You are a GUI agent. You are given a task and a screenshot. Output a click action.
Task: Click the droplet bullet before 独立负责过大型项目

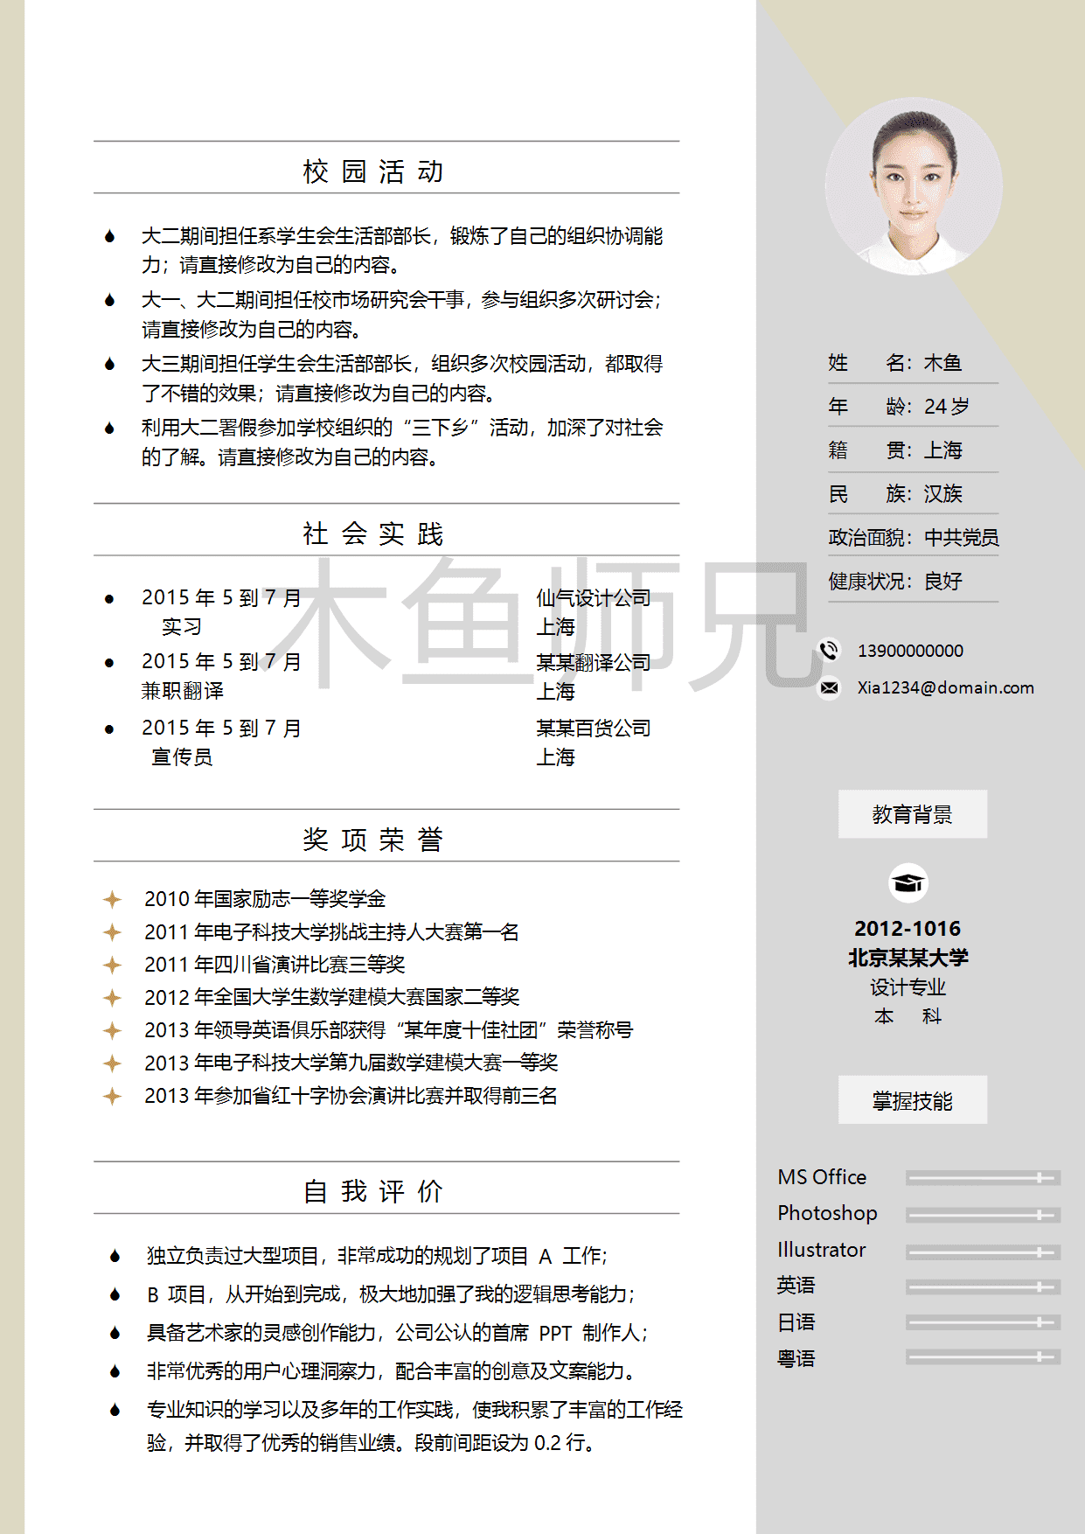pos(115,1257)
